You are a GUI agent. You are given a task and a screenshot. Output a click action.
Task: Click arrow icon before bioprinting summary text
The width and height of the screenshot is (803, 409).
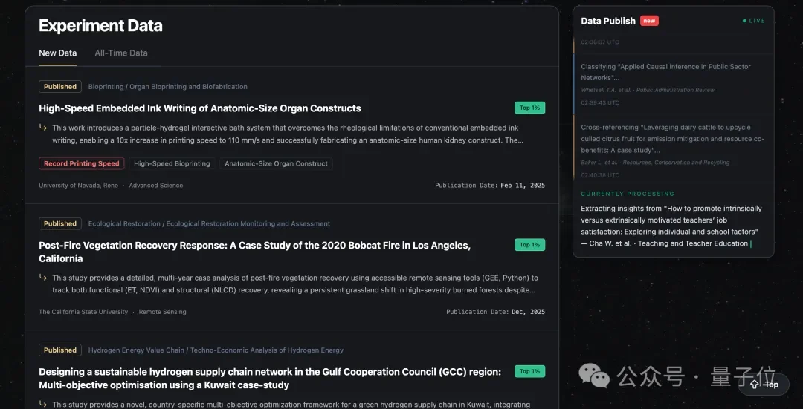pos(43,128)
